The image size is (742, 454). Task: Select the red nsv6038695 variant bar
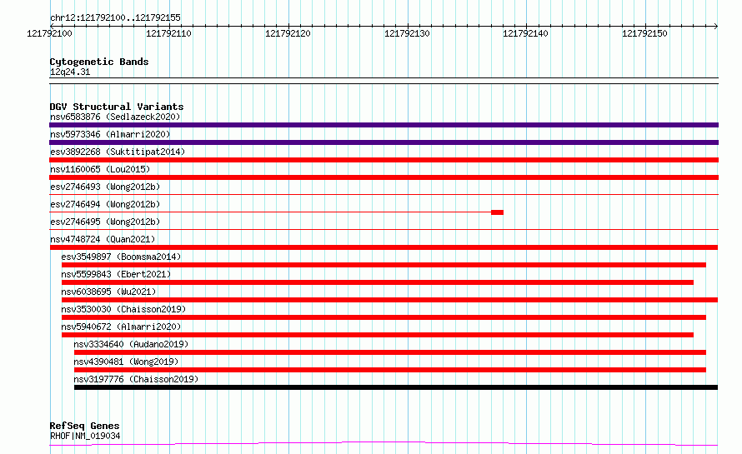pyautogui.click(x=389, y=300)
